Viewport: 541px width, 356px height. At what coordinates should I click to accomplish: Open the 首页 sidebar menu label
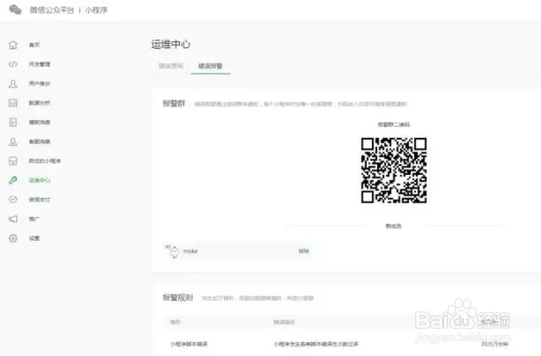pyautogui.click(x=34, y=45)
